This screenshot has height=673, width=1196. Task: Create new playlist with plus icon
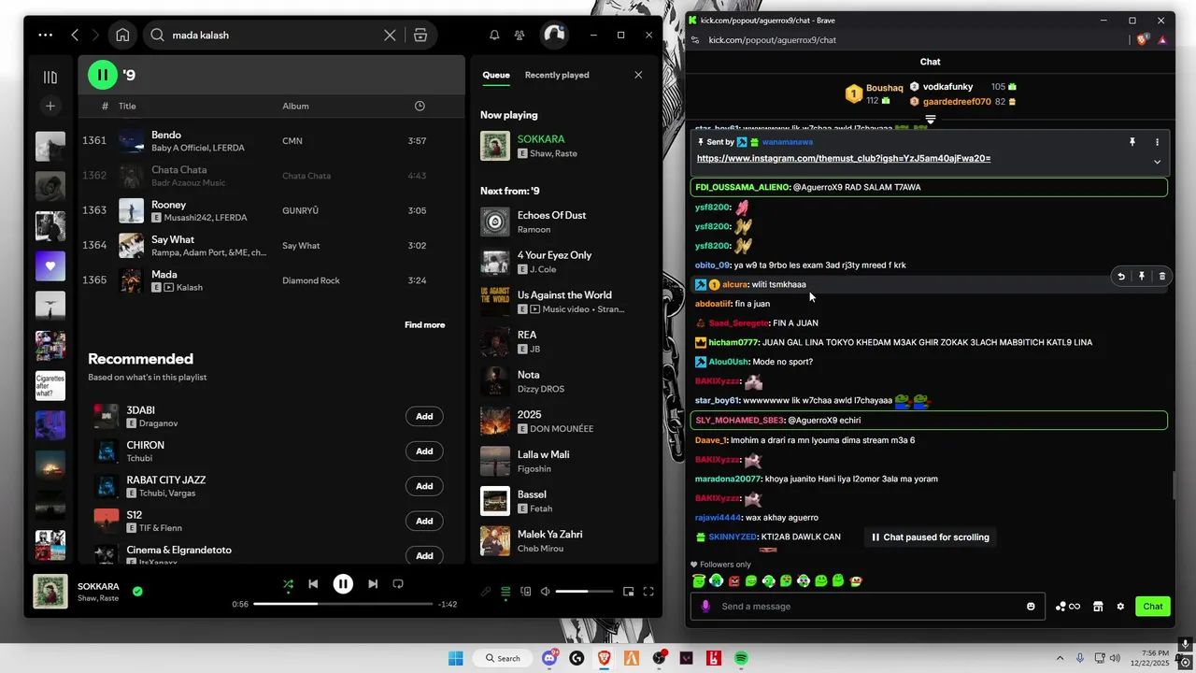(50, 106)
